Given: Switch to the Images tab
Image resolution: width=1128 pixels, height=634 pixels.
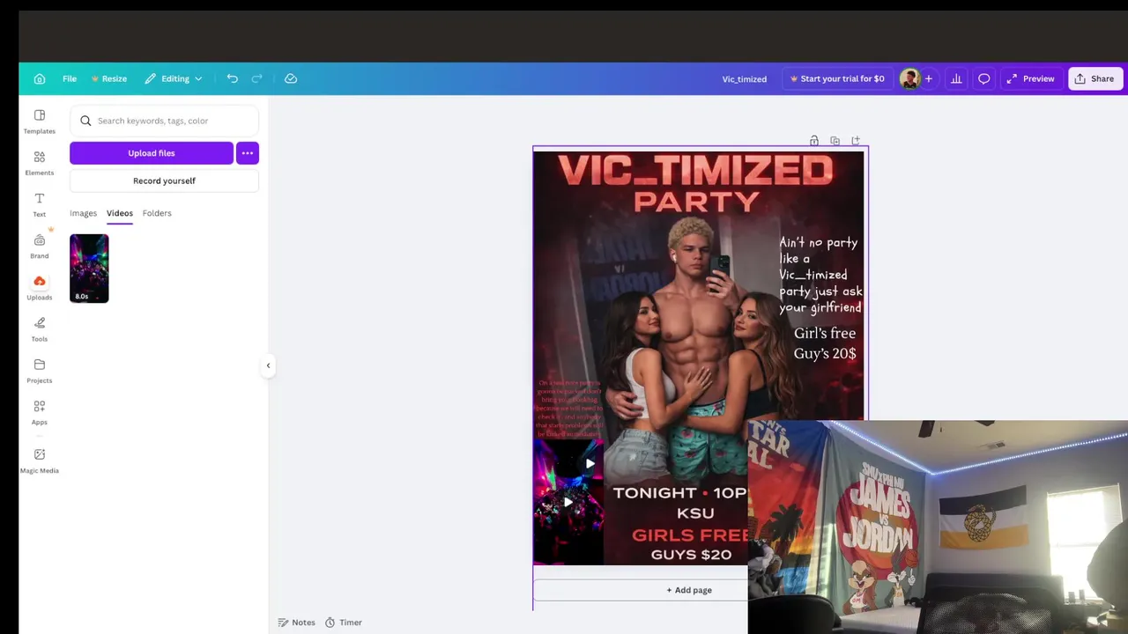Looking at the screenshot, I should 83,213.
